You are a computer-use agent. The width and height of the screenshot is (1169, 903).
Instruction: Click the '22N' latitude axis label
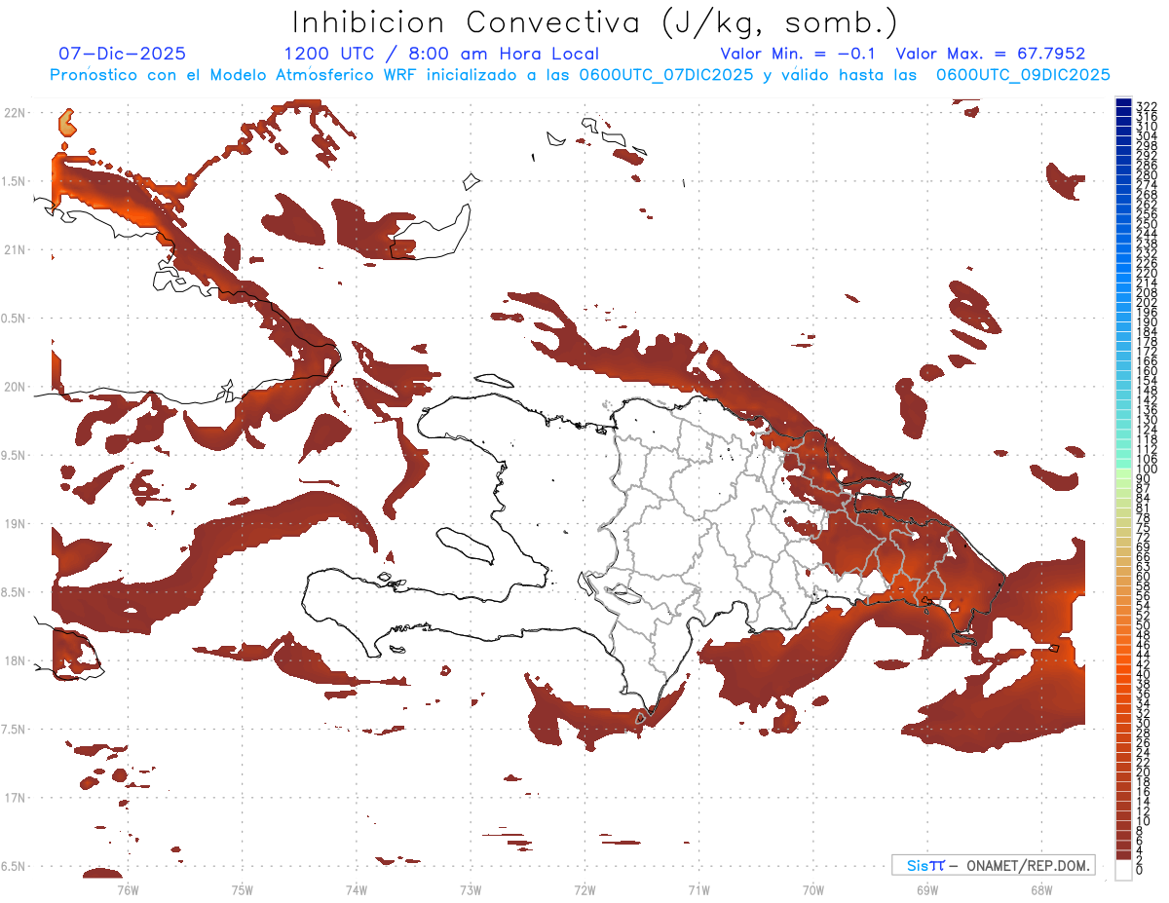[x=14, y=113]
